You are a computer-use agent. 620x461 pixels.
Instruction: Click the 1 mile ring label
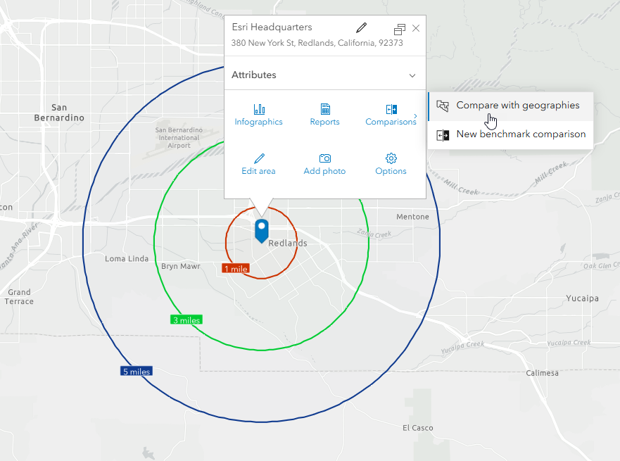[x=236, y=268]
